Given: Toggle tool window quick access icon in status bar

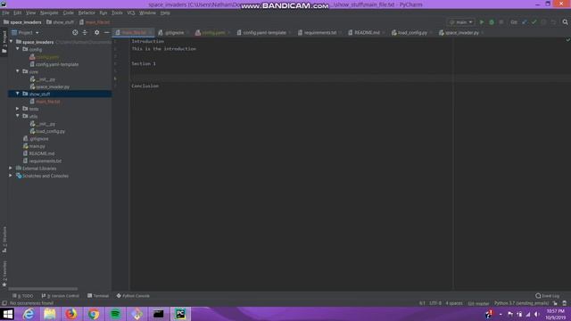Looking at the screenshot, I should click(4, 303).
